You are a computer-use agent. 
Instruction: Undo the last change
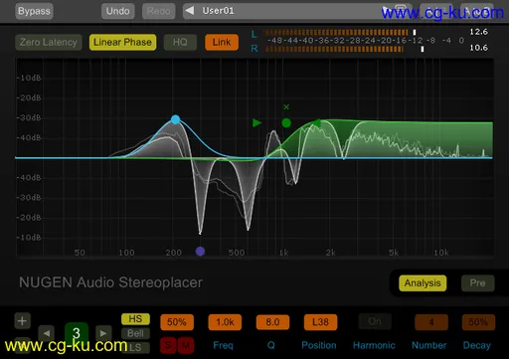coord(117,11)
